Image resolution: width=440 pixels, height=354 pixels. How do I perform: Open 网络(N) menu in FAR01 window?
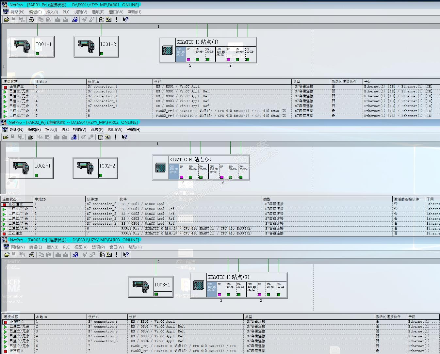pos(18,12)
